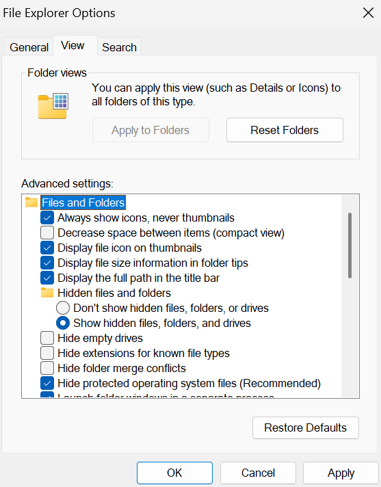Click the Hidden files and folders folder icon
Image resolution: width=381 pixels, height=487 pixels.
click(x=47, y=293)
